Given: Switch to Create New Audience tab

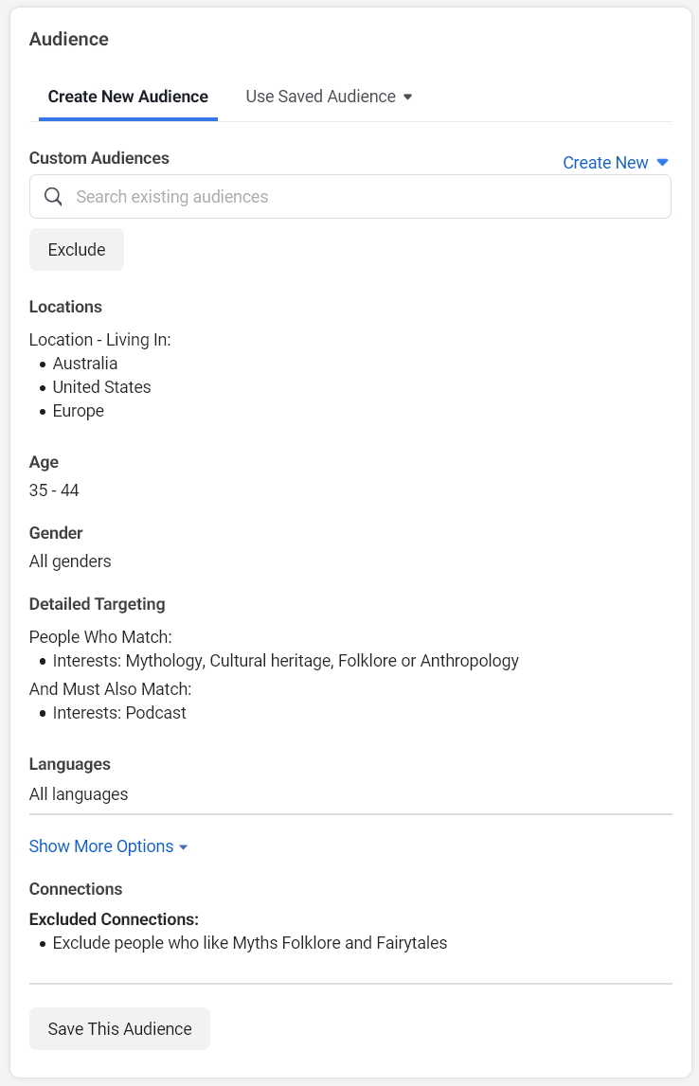Looking at the screenshot, I should tap(128, 97).
